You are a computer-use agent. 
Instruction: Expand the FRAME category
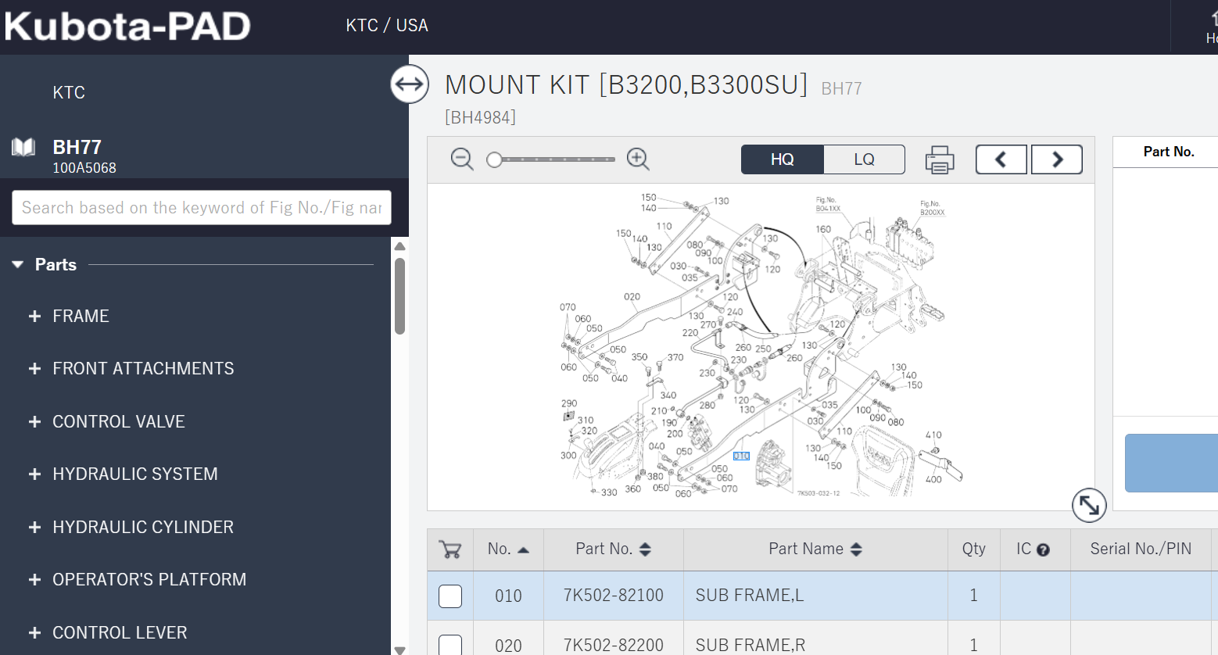click(x=34, y=317)
